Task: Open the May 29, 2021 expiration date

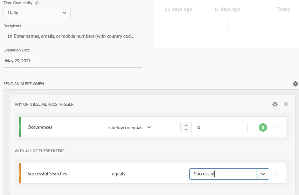Action: coord(18,61)
